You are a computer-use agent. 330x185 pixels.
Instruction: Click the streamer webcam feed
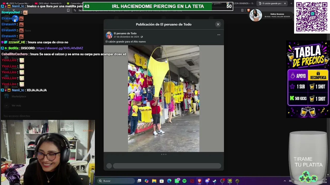tap(48, 152)
